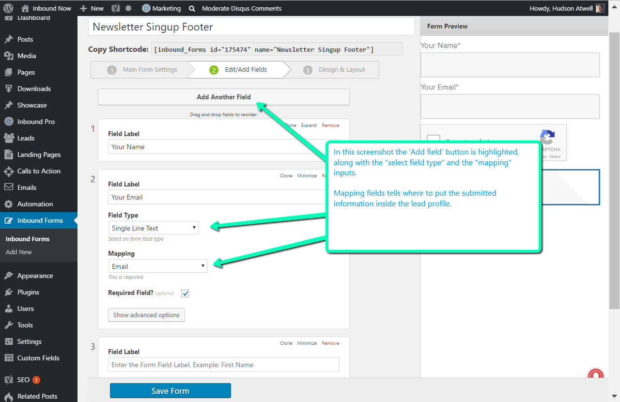Click the Users icon in sidebar
The width and height of the screenshot is (620, 402).
[x=9, y=309]
